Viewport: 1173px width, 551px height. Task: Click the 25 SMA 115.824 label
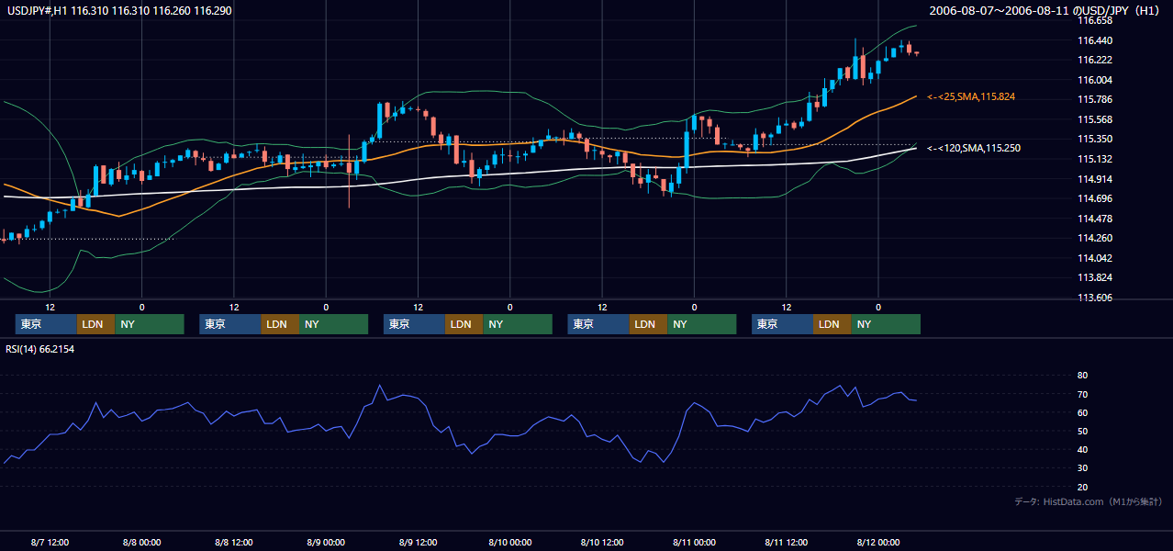pyautogui.click(x=971, y=96)
